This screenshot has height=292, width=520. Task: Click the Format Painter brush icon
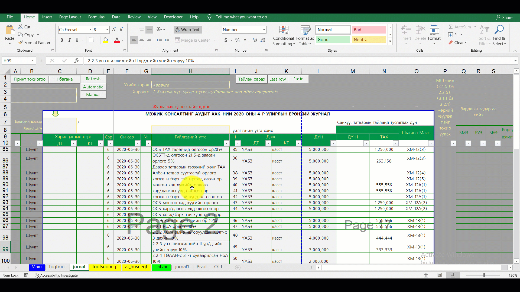[21, 43]
